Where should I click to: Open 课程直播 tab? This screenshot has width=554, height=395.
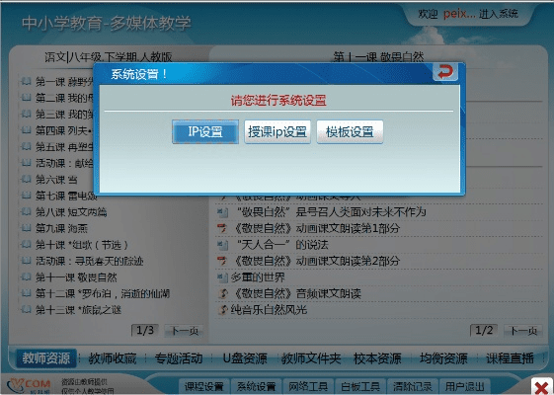point(510,358)
